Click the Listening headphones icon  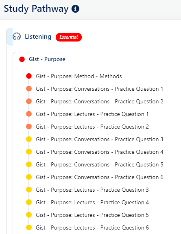point(17,37)
